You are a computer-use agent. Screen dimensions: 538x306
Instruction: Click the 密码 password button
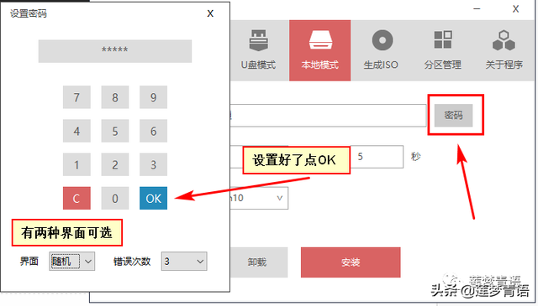click(x=453, y=115)
